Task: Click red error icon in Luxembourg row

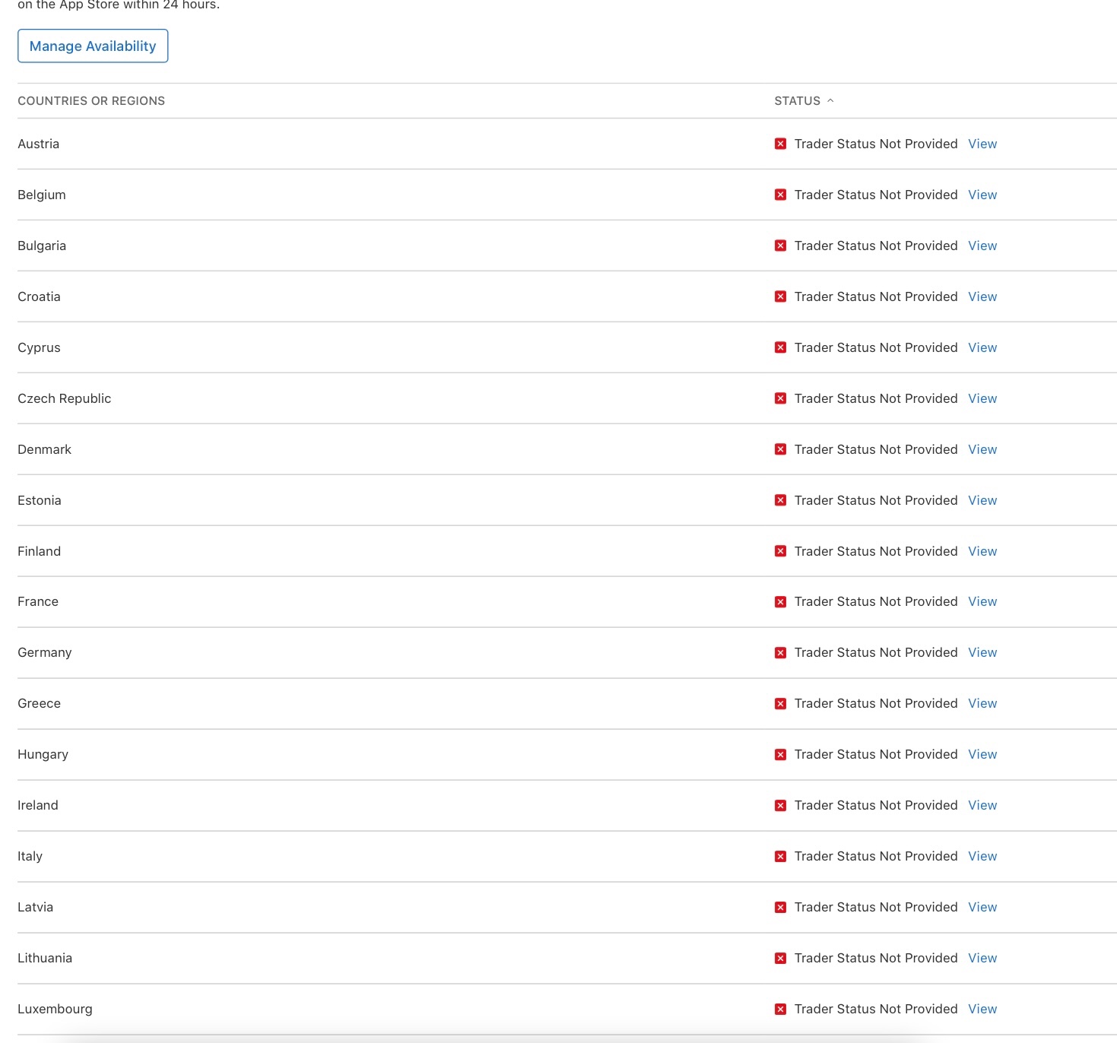Action: (780, 1010)
